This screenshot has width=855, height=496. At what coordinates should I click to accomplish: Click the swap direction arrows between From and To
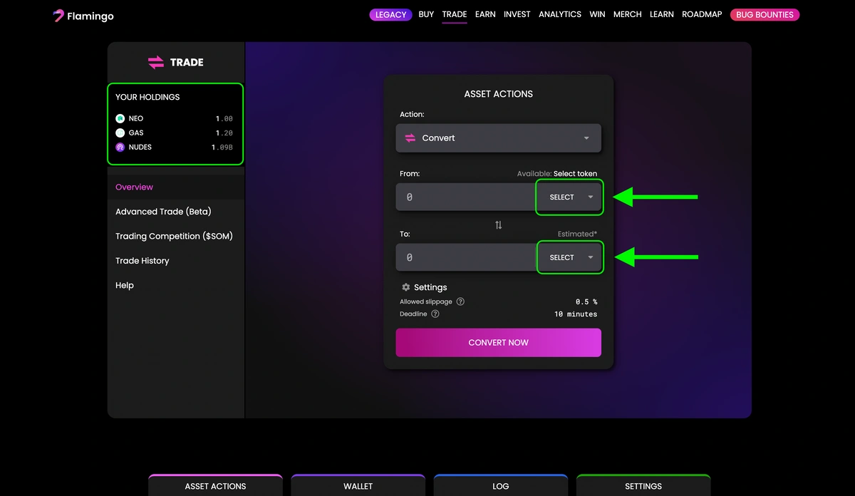[x=499, y=225]
